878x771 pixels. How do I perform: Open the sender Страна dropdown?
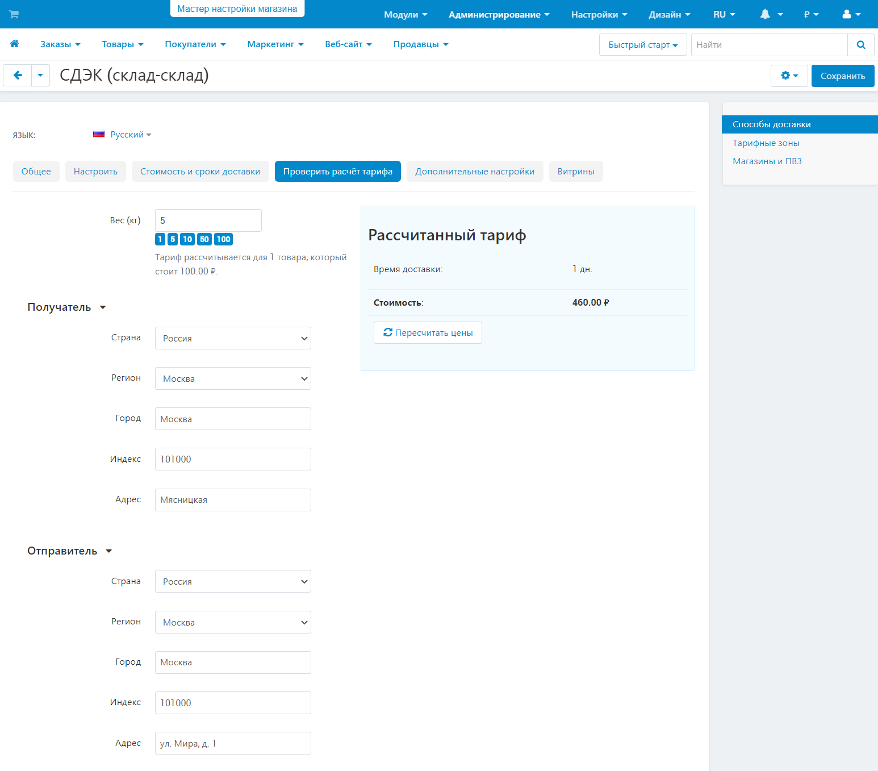click(x=233, y=581)
